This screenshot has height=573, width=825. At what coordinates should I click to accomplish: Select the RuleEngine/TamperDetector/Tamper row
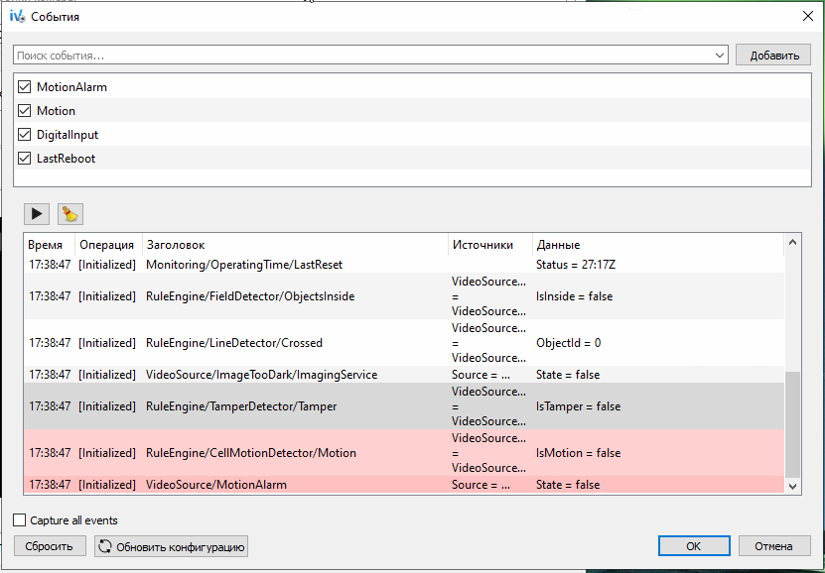[x=404, y=406]
